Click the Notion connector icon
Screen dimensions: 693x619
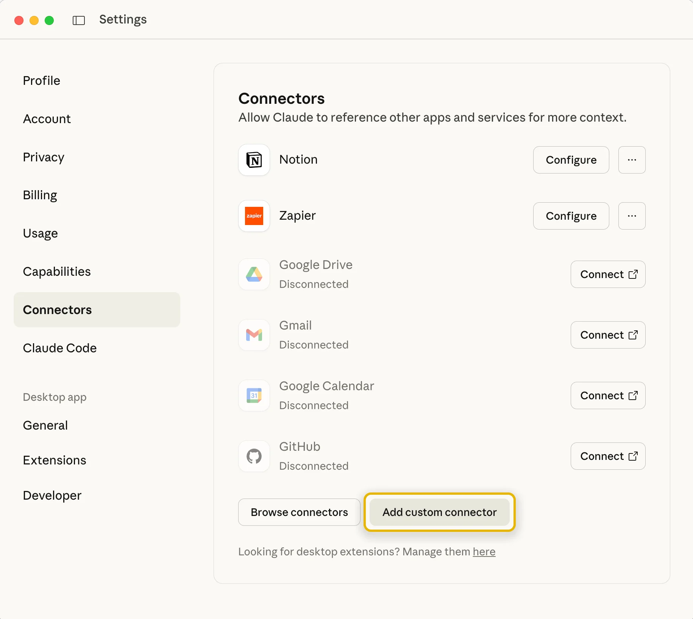pyautogui.click(x=254, y=160)
